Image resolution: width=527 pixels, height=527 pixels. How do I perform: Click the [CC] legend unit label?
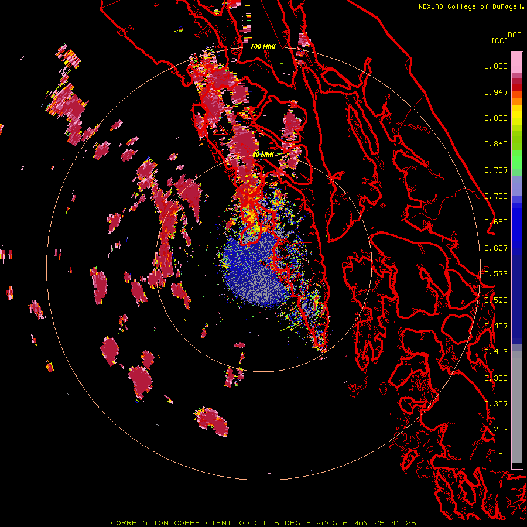(499, 40)
